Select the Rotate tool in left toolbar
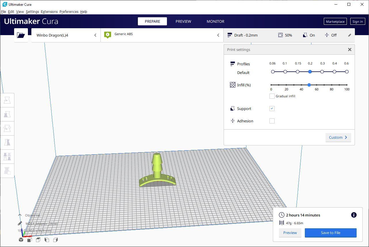369x247 pixels. 7,128
